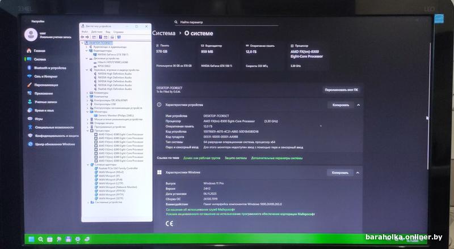Open Действие menu in Device Manager
Screen dimensions: 454x249
(x=96, y=32)
